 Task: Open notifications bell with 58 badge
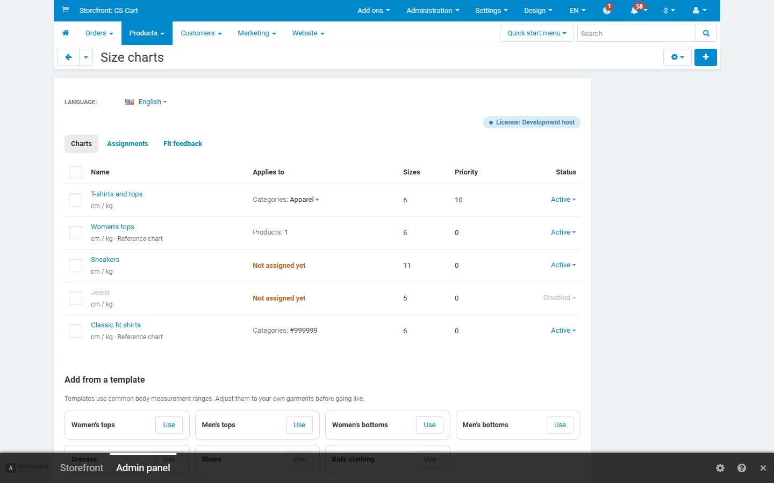click(x=638, y=10)
